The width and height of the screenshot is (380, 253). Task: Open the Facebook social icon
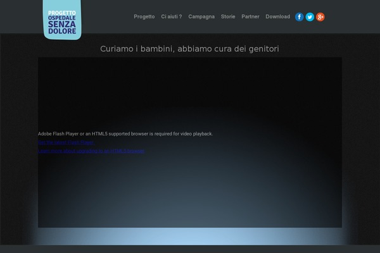tap(300, 17)
